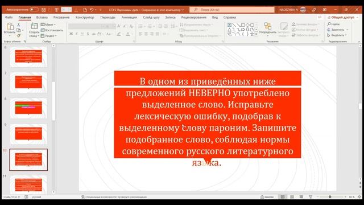
Task: Select slide 8 thumbnail
Action: (28, 108)
